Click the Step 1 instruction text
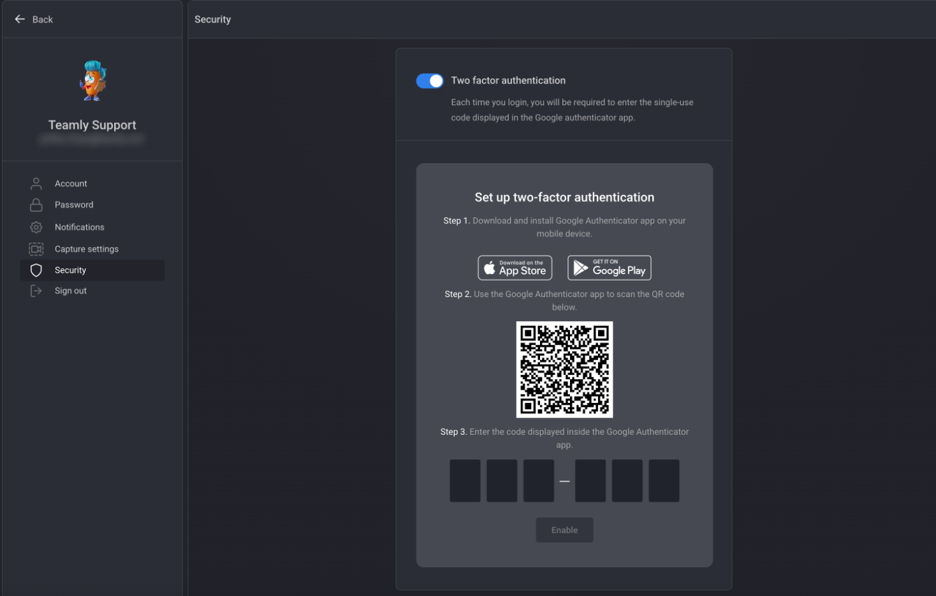This screenshot has width=936, height=596. (564, 227)
